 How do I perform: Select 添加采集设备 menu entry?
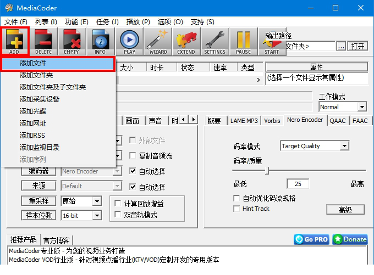tap(58, 99)
